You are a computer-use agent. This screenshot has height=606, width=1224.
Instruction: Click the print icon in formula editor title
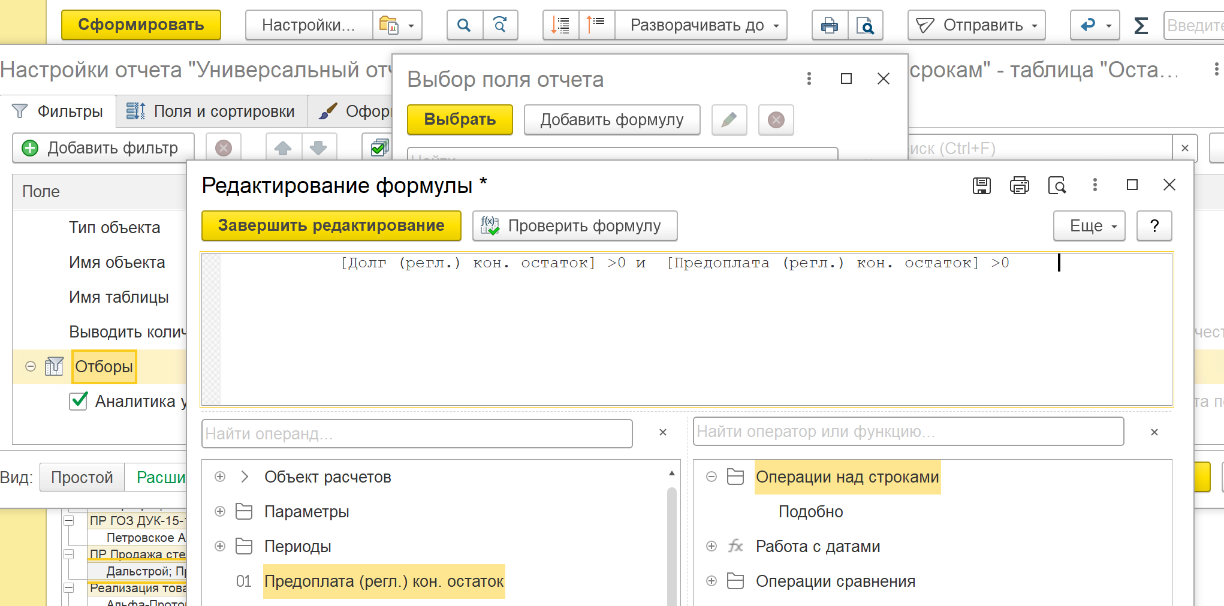tap(1020, 185)
